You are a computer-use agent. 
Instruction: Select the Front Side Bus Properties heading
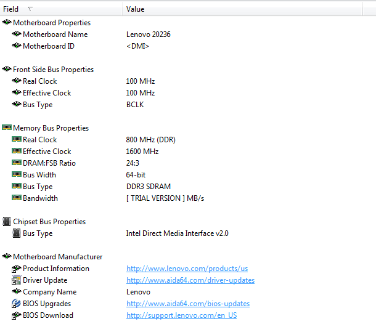pyautogui.click(x=53, y=70)
